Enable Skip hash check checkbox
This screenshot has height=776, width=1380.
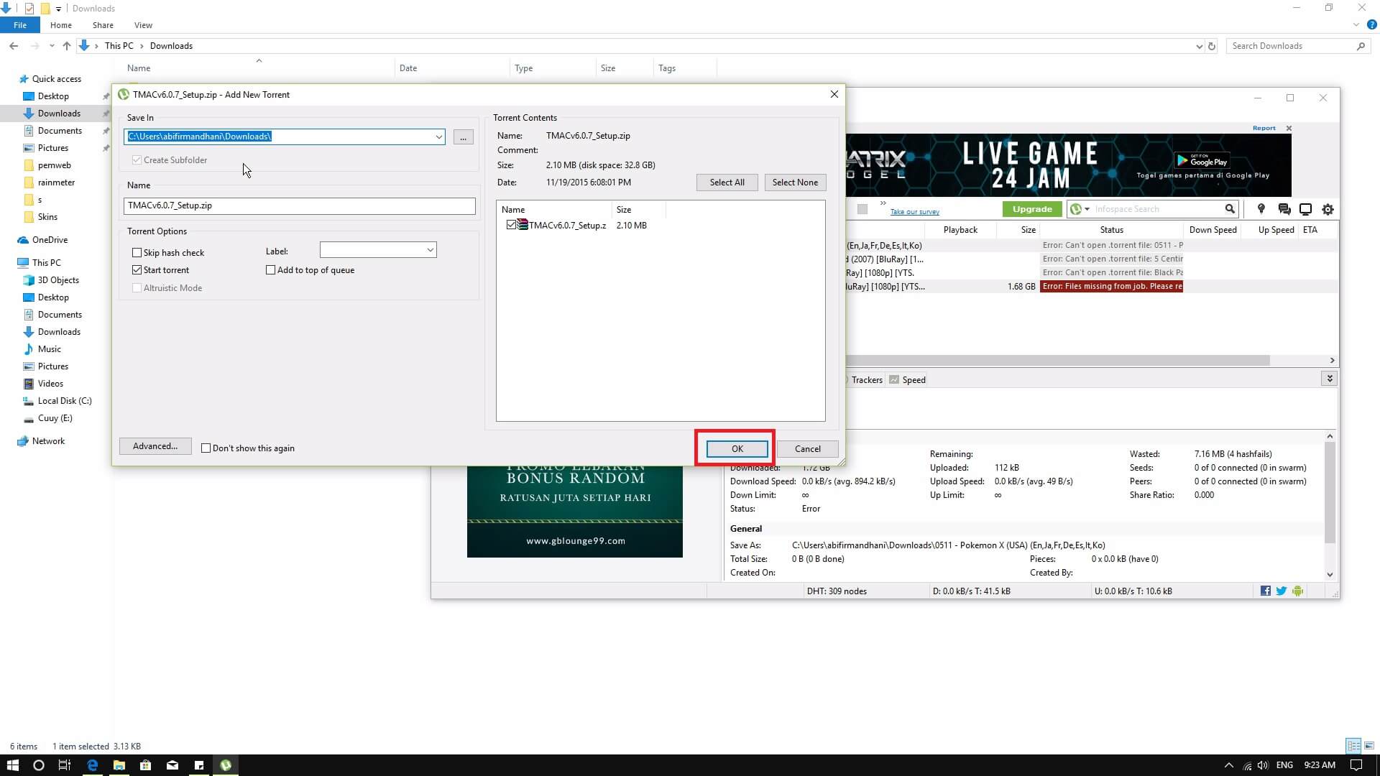tap(137, 253)
